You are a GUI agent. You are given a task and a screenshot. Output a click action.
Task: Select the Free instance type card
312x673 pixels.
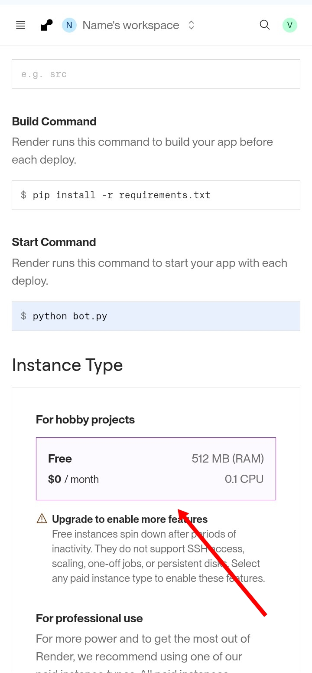(x=156, y=469)
